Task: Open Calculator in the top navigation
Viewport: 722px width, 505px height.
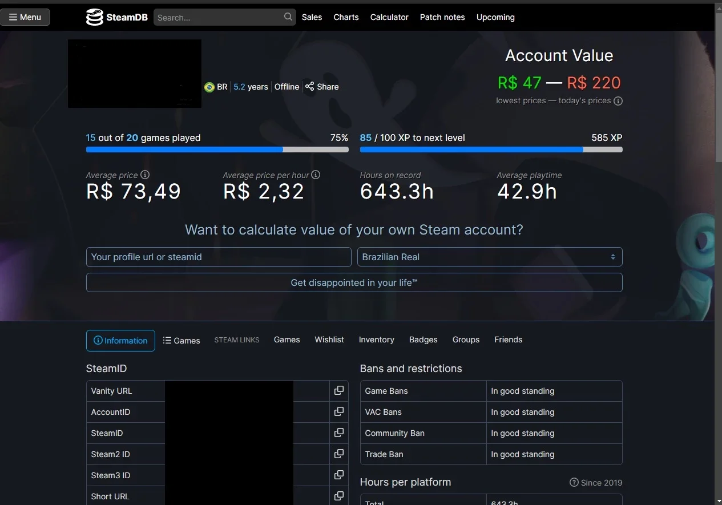Action: click(389, 17)
